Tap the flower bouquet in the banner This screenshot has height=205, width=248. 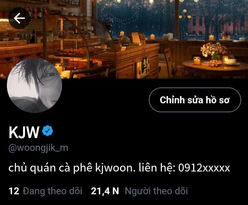[x=214, y=50]
